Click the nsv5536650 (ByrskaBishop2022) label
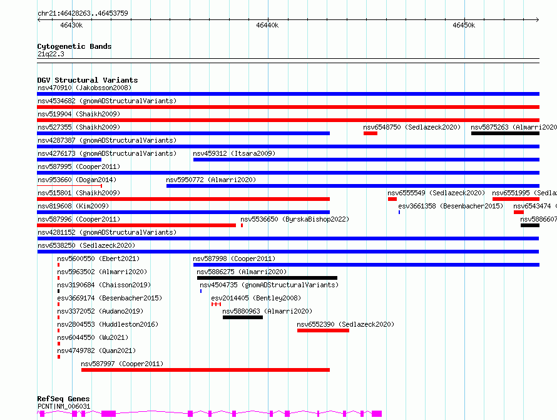The image size is (557, 420). click(x=295, y=219)
